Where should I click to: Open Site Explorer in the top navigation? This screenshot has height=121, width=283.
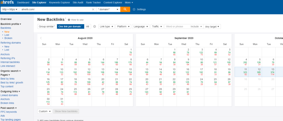pos(39,2)
